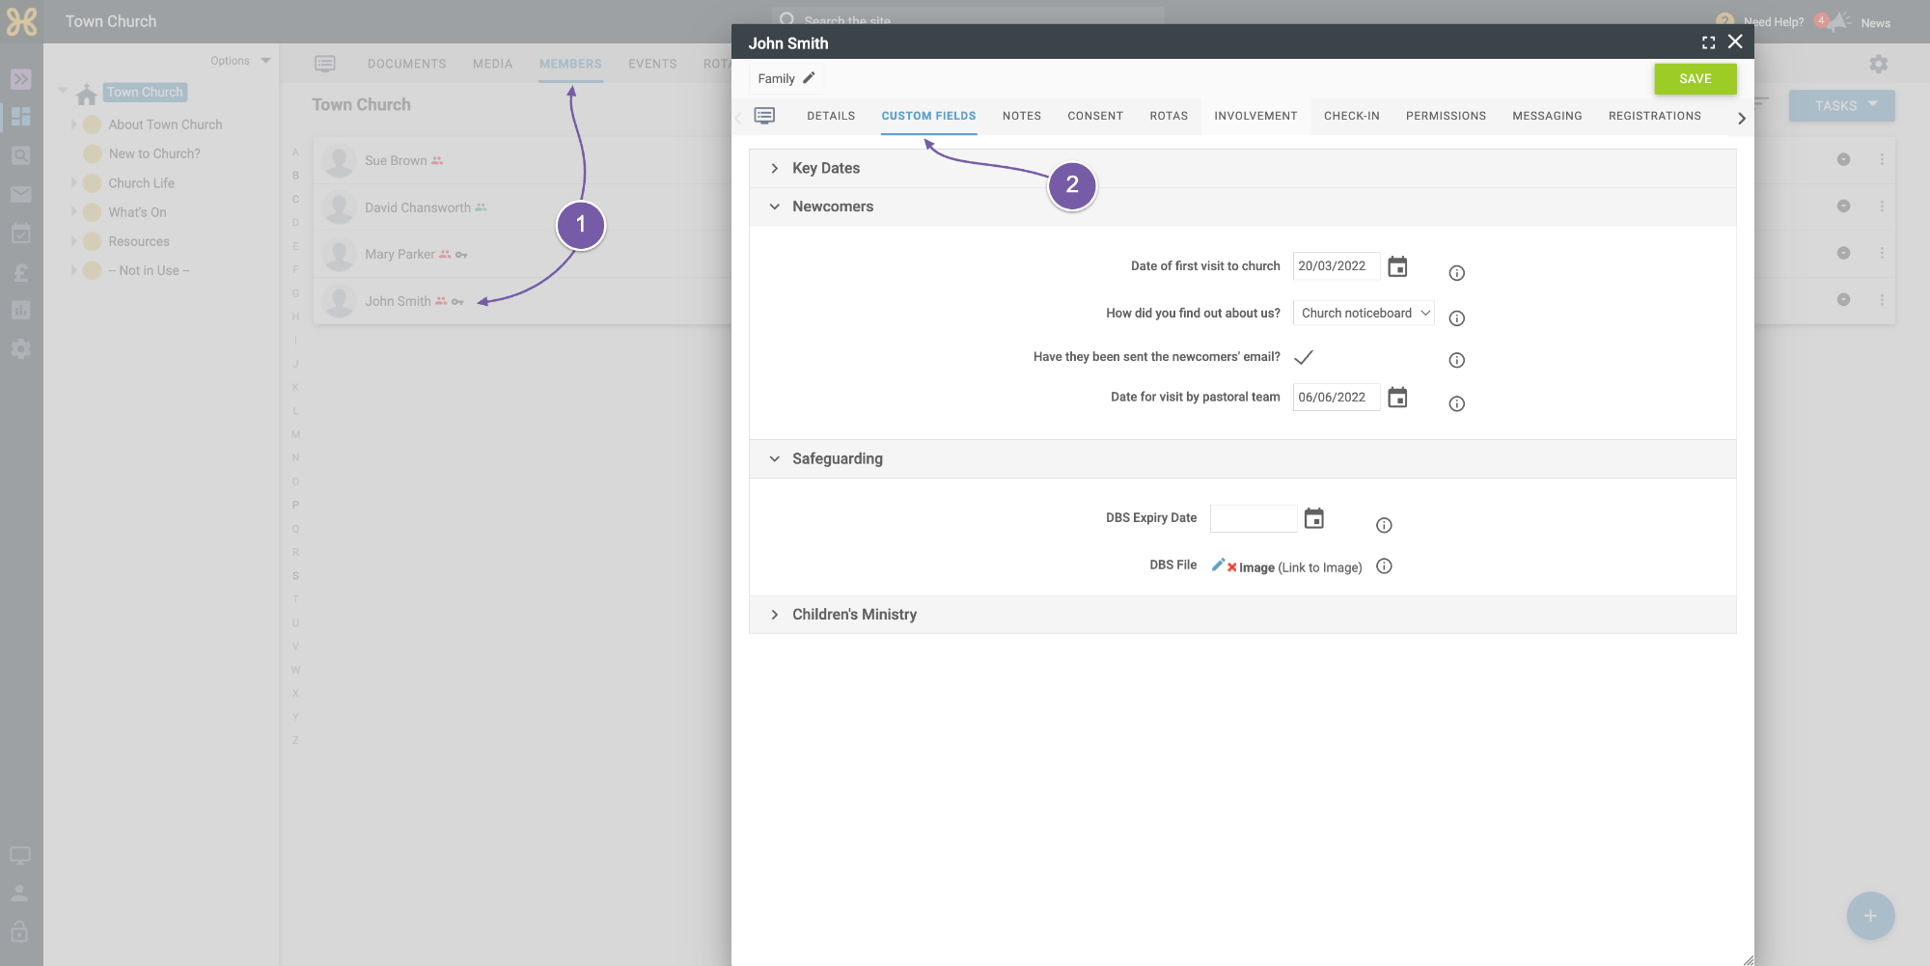Open the MEMBERS tab in main window
Screen dimensions: 1930x966
point(570,64)
